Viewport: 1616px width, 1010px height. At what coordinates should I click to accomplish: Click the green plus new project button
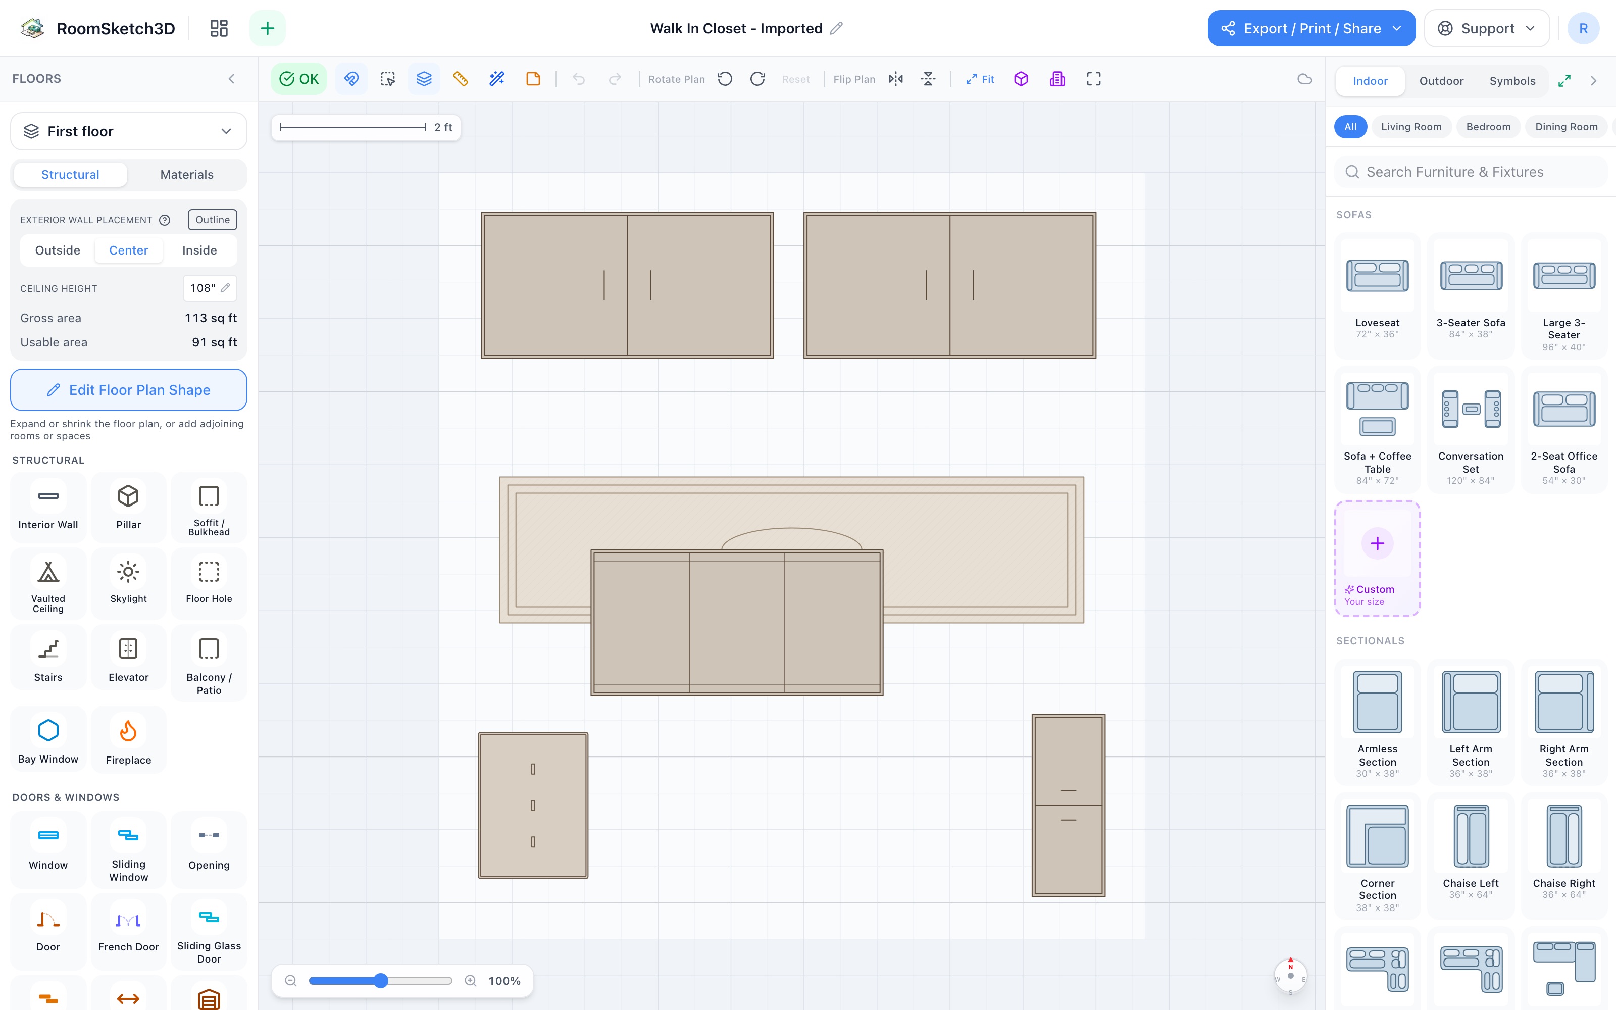coord(267,28)
